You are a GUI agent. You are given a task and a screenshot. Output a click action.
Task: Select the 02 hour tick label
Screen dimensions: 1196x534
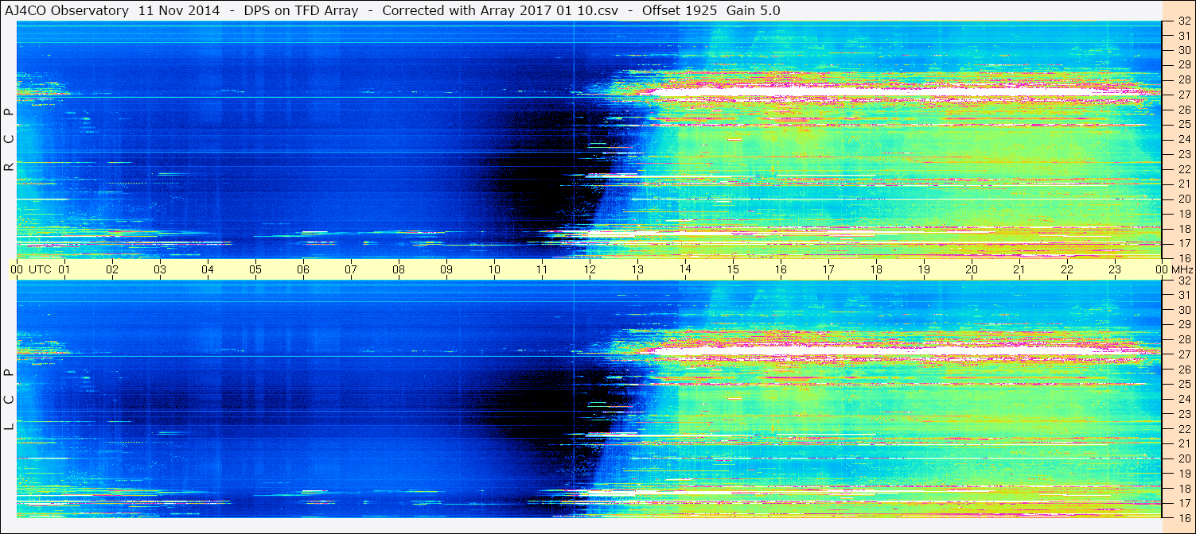point(112,269)
